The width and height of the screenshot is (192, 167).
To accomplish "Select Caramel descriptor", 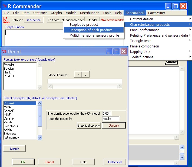I will 20,118.
